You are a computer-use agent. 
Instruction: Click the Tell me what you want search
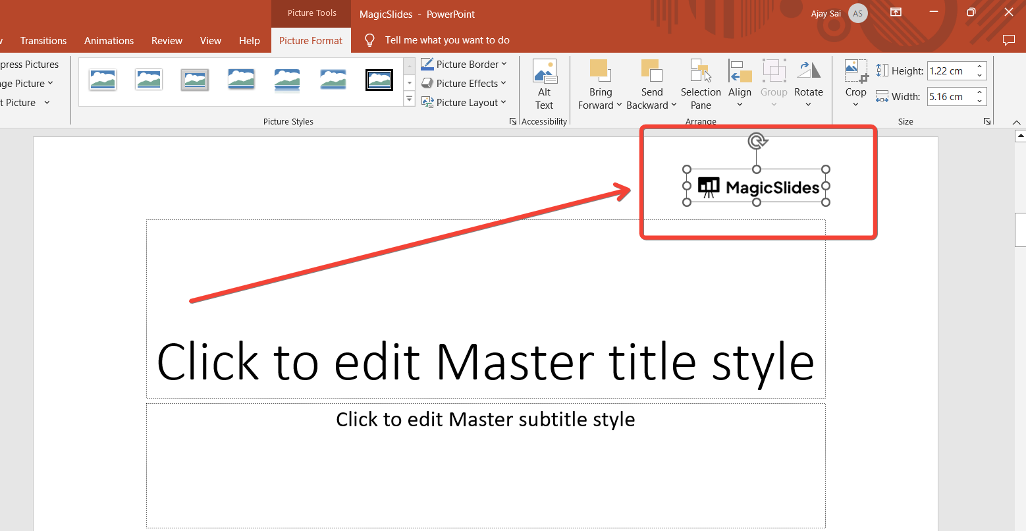[446, 40]
